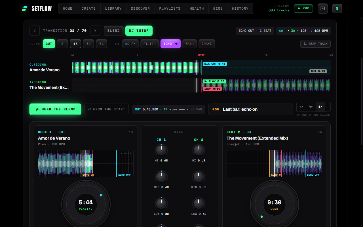Select DJ Tutor mode
The width and height of the screenshot is (363, 227).
[139, 31]
